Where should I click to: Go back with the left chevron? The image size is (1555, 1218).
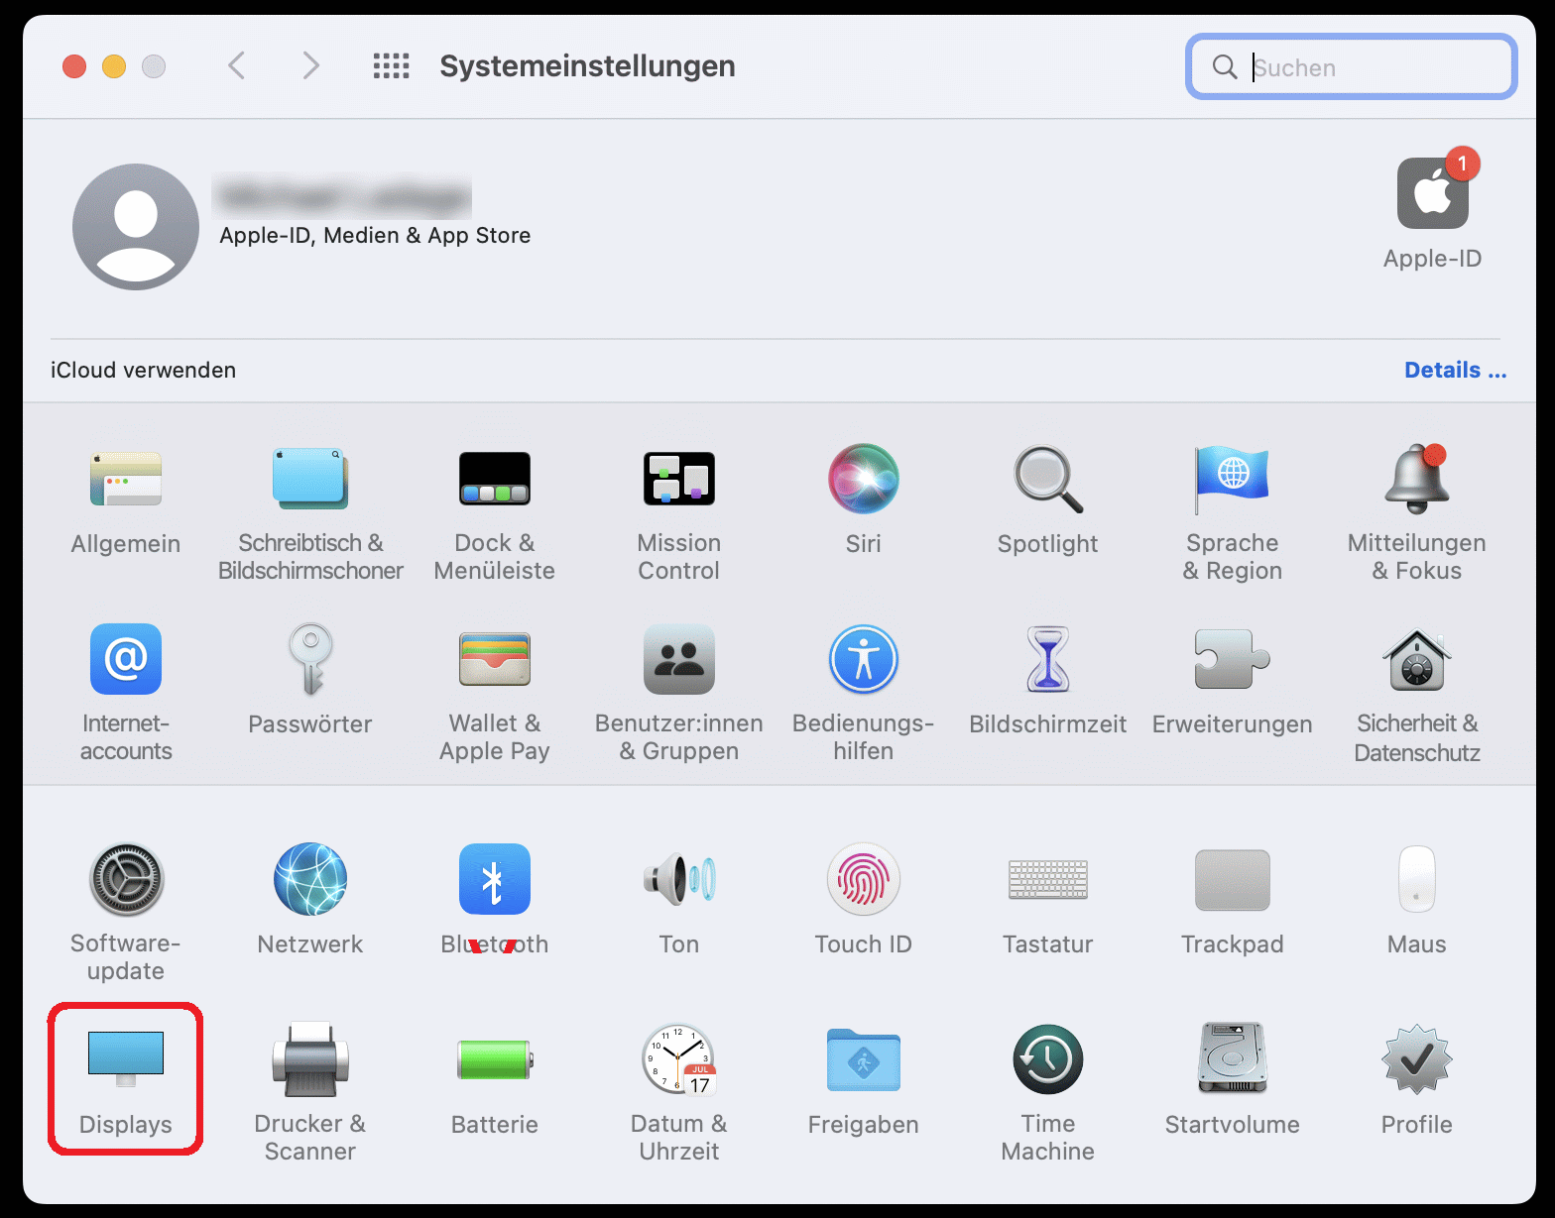[x=236, y=66]
